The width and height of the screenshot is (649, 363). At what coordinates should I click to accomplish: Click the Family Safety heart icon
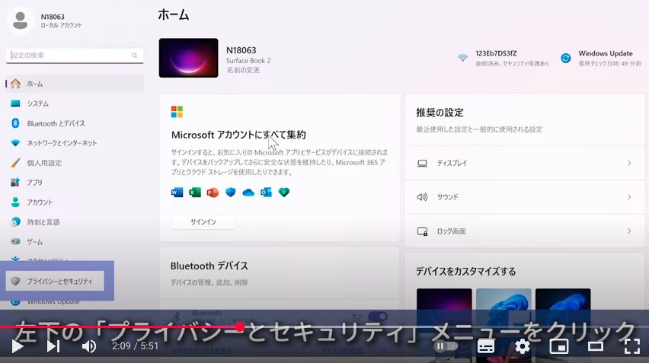(x=284, y=193)
